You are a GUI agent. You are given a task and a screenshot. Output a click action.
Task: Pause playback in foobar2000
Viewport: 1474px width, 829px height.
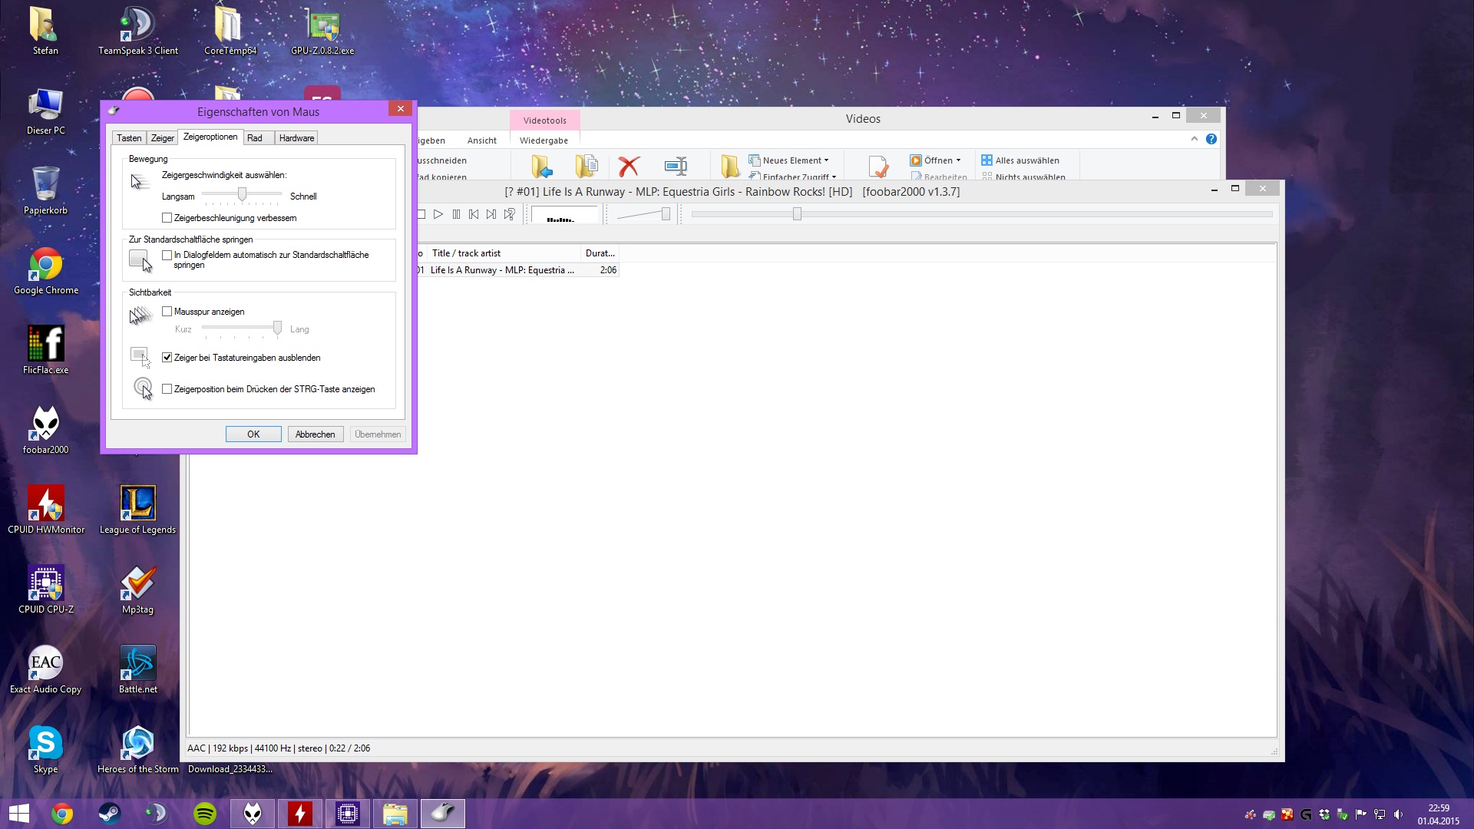coord(456,214)
